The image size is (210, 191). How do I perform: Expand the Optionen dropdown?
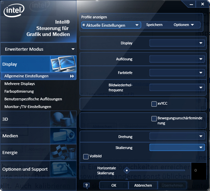pyautogui.click(x=184, y=25)
